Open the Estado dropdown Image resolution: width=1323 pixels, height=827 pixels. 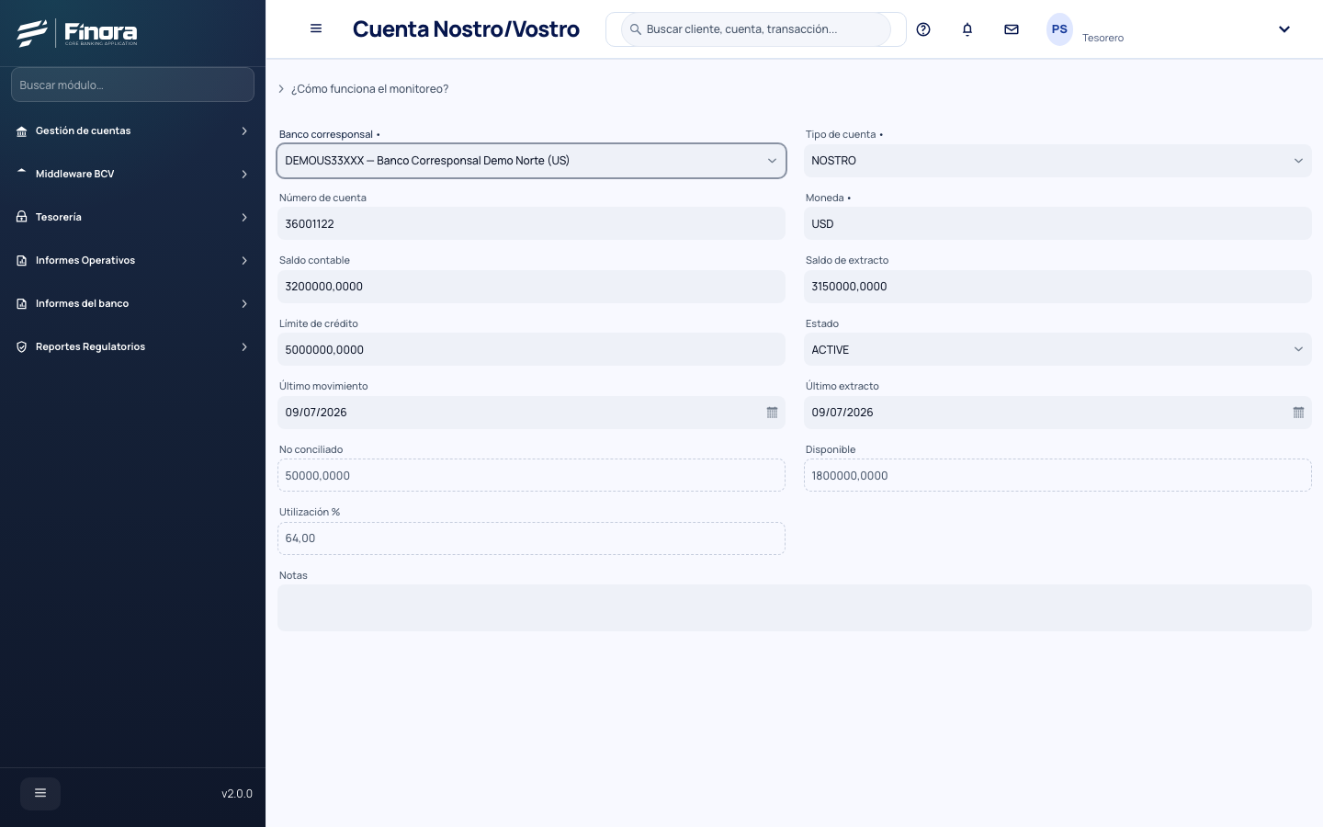tap(1057, 350)
